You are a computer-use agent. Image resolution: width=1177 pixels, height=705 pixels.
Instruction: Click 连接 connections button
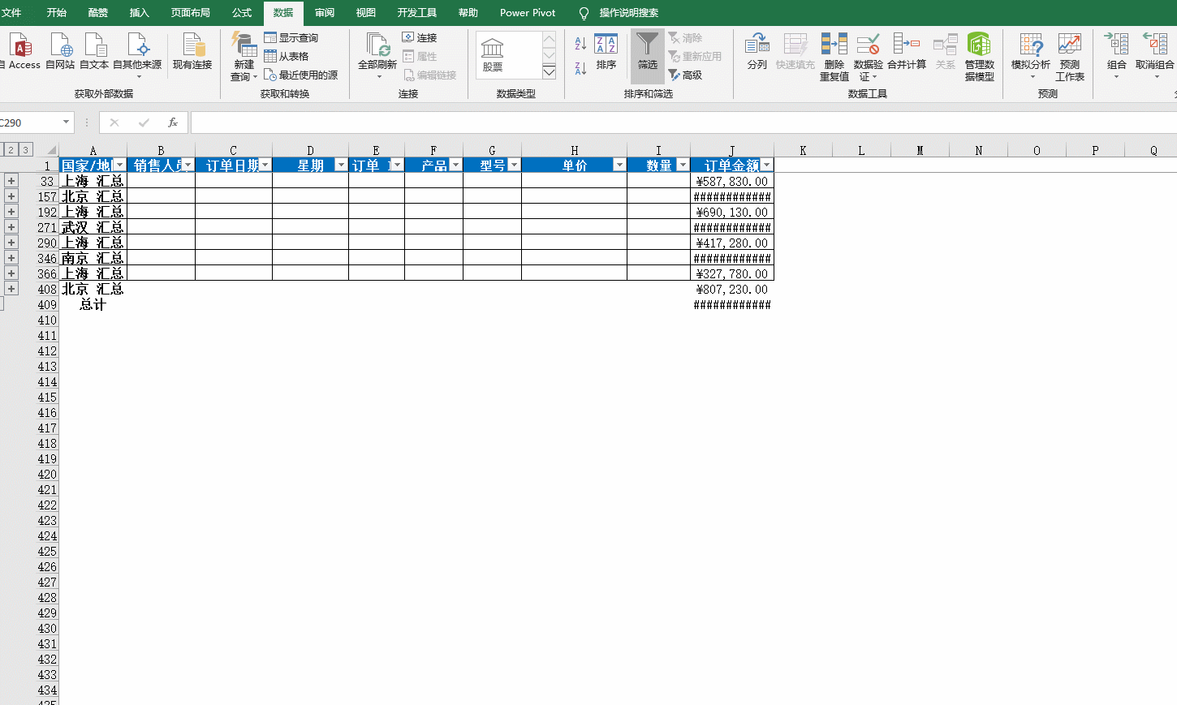[x=420, y=38]
